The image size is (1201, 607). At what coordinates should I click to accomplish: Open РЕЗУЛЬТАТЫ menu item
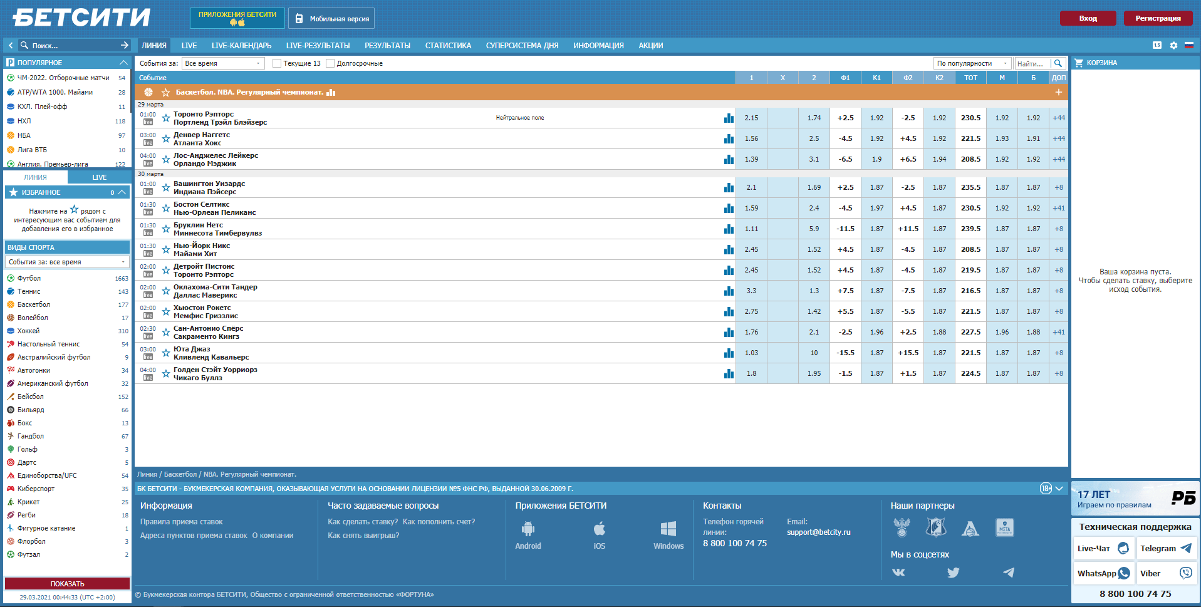(387, 45)
